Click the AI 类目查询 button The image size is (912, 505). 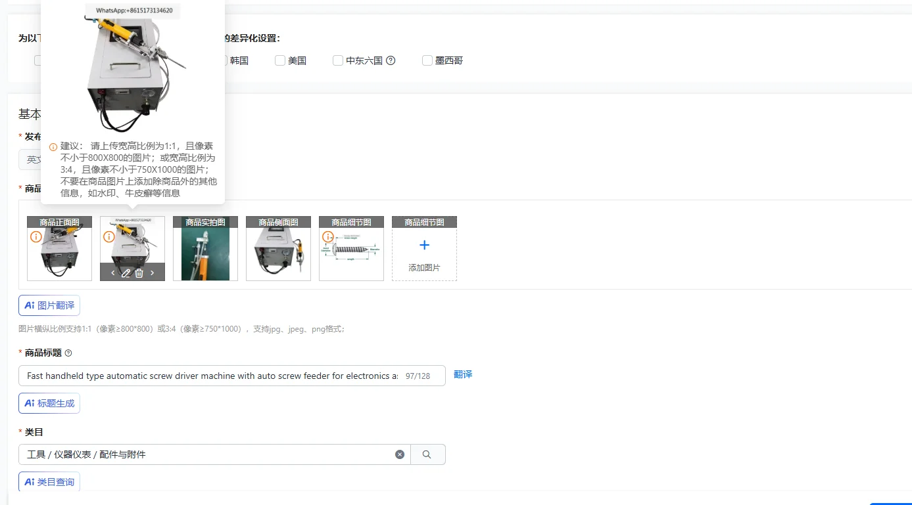pyautogui.click(x=49, y=482)
